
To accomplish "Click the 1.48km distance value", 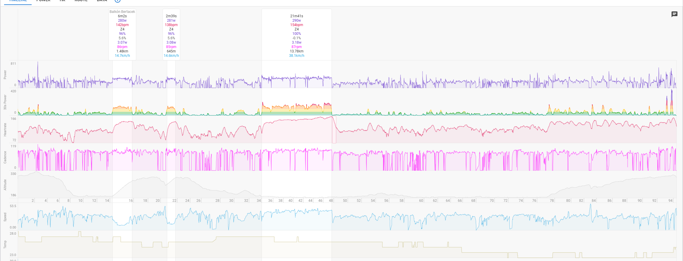I will coord(122,51).
